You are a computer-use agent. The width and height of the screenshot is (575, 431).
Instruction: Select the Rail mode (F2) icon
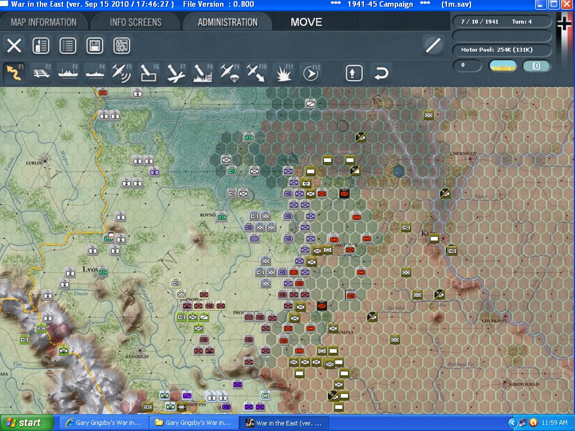point(41,72)
